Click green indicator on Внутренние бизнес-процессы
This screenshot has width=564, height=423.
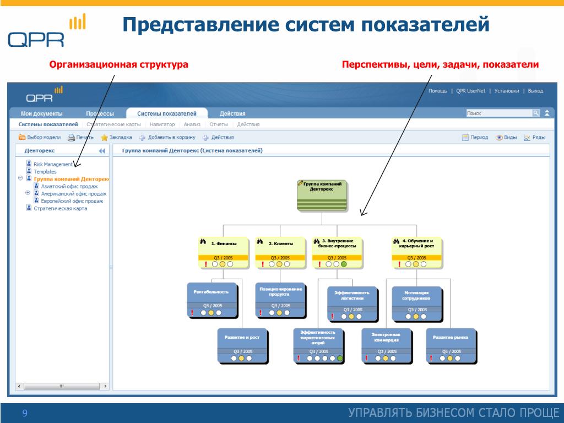point(344,264)
